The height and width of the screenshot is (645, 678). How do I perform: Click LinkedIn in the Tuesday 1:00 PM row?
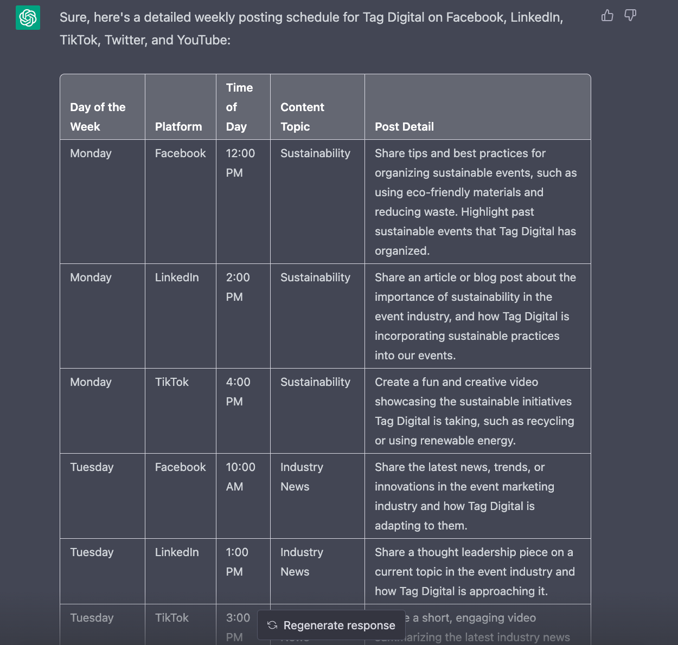(x=177, y=552)
